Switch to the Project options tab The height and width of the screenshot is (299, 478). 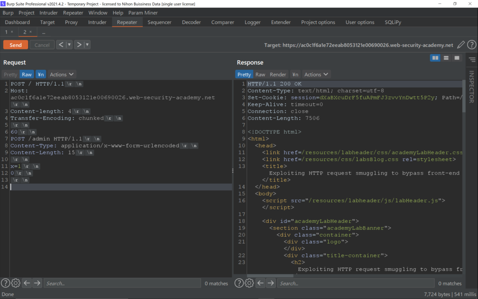pos(318,22)
